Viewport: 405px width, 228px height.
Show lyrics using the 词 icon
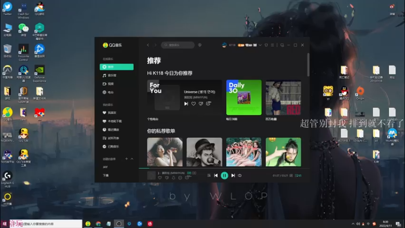point(291,175)
